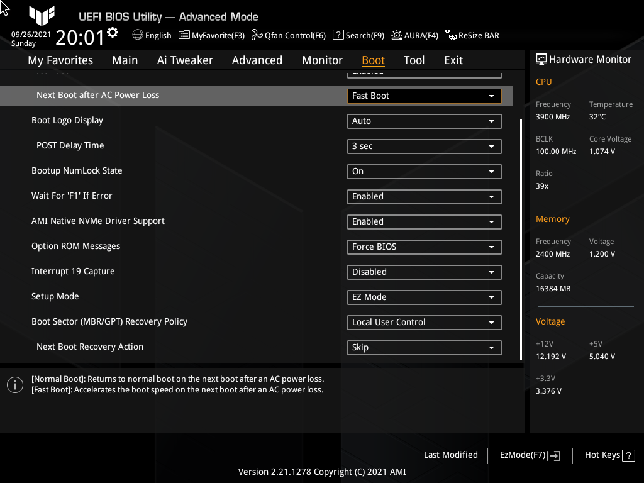Open the Exit menu

point(453,60)
